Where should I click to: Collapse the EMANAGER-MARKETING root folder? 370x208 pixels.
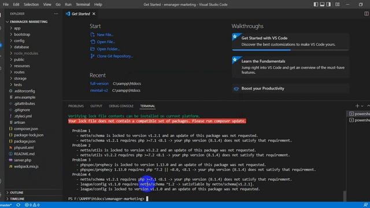click(28, 22)
